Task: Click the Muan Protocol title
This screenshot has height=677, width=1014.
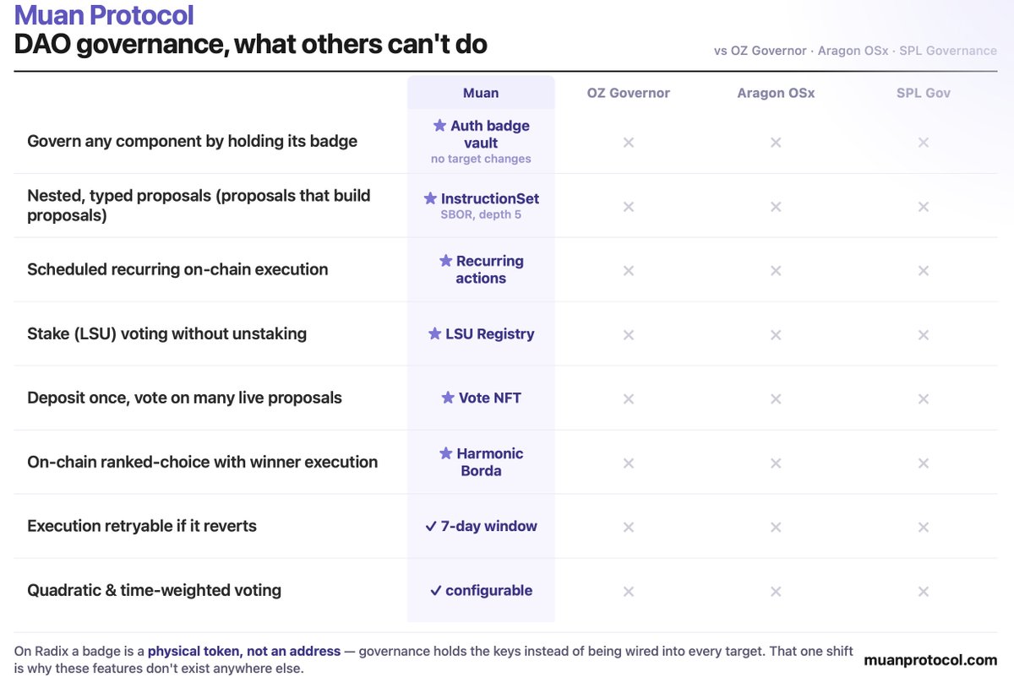Action: [x=104, y=15]
